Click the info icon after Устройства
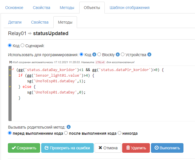195x160 pixels. (150, 54)
